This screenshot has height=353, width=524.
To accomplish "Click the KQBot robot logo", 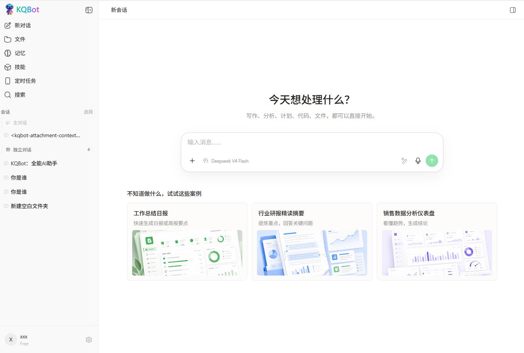I will [x=9, y=9].
